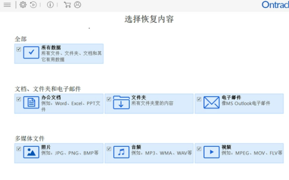The image size is (289, 180).
Task: Toggle the 视频 checkbox
Action: pos(199,149)
